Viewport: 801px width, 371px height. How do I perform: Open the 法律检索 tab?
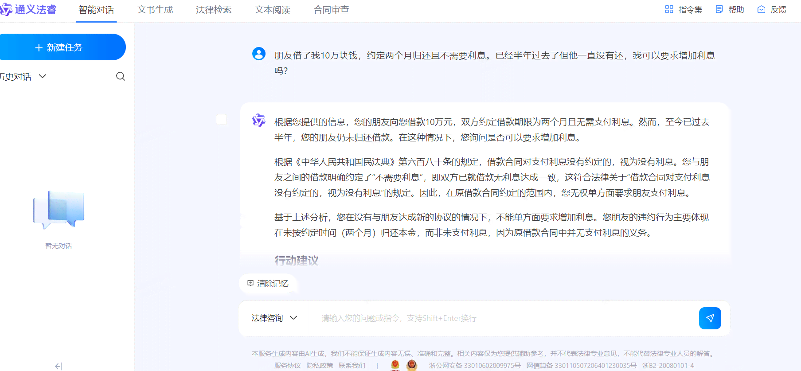[x=214, y=10]
